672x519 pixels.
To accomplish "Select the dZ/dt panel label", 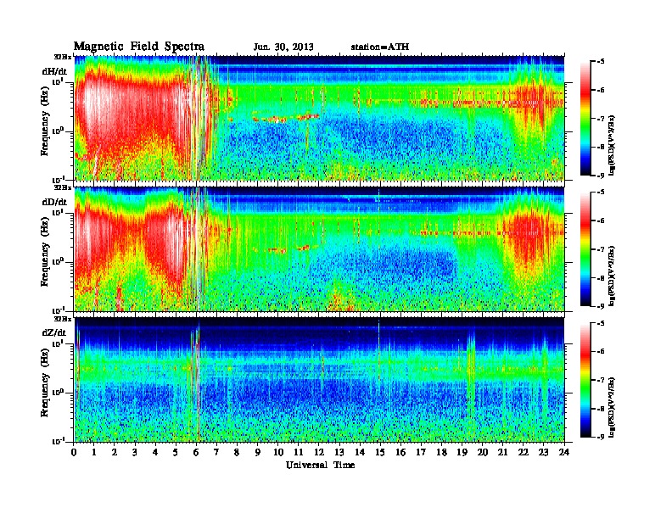I will click(54, 332).
